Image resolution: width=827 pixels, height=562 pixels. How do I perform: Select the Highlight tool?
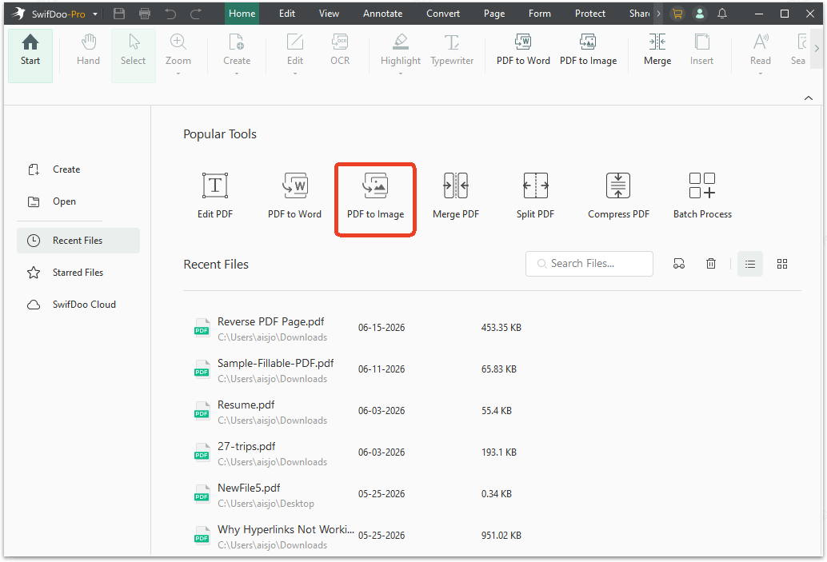tap(401, 49)
